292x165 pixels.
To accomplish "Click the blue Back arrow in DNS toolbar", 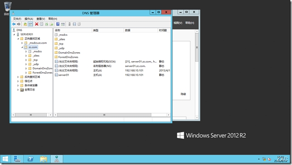I will (14, 24).
